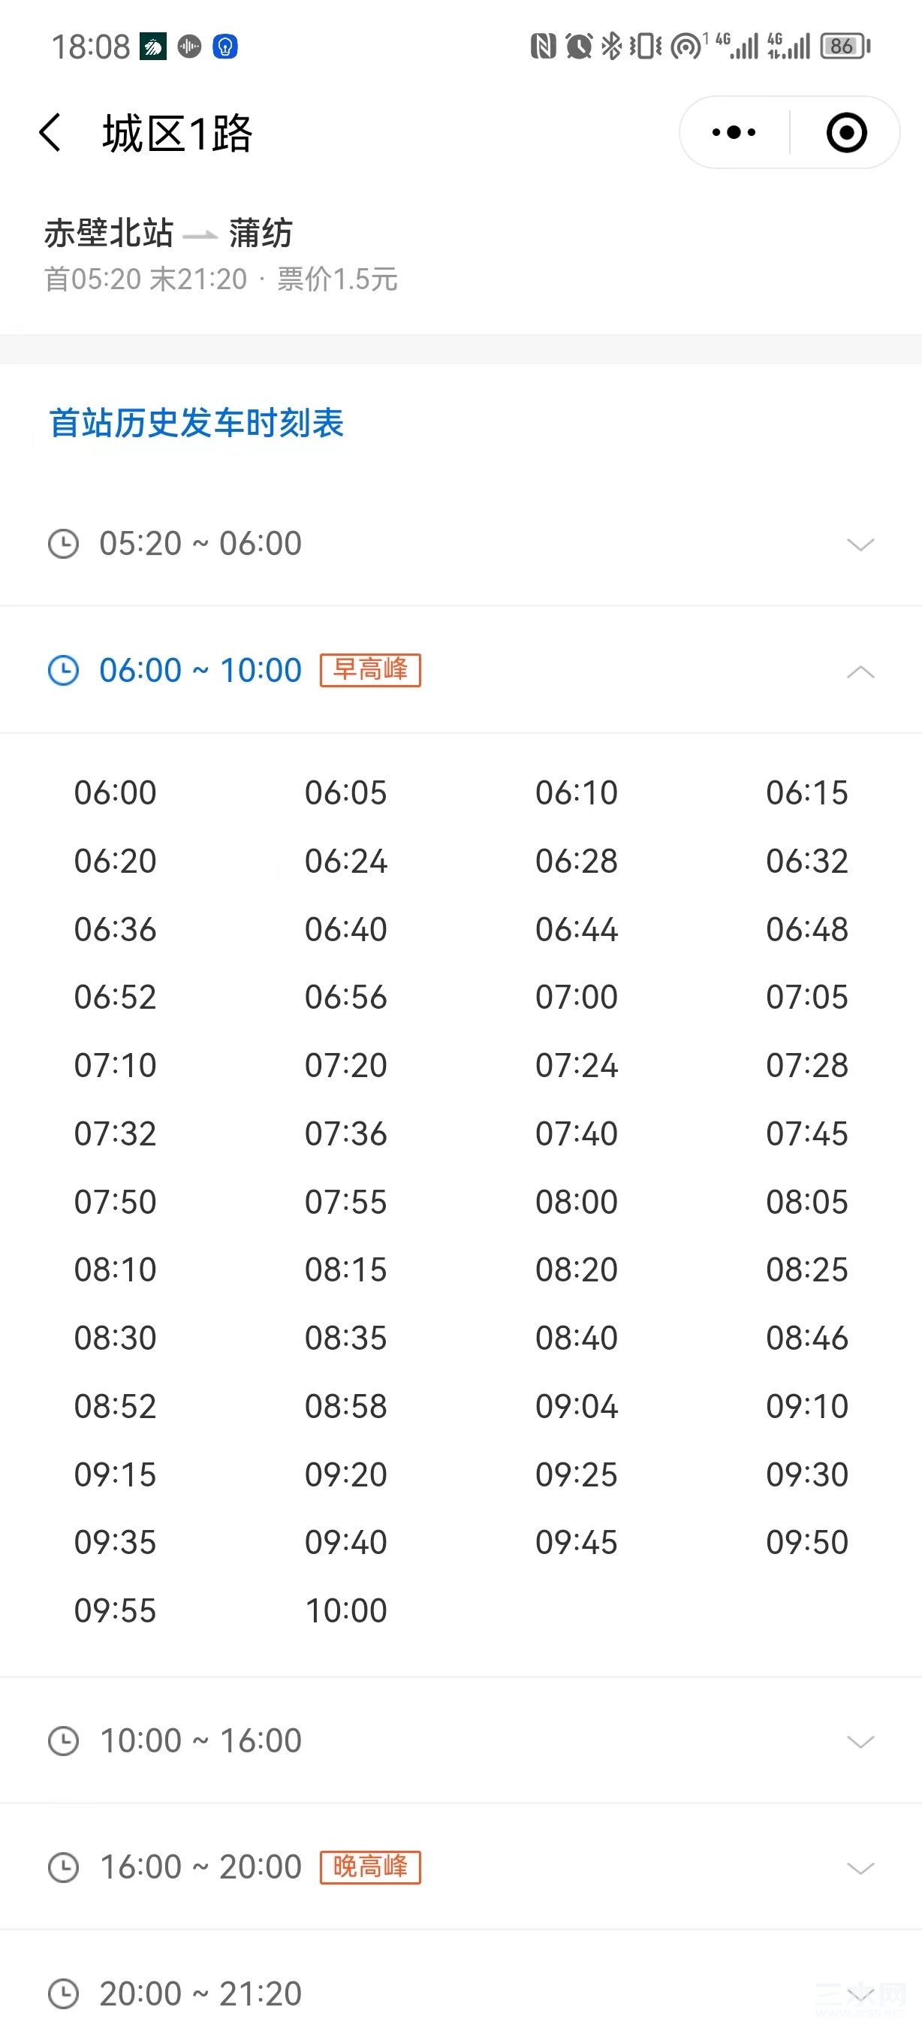Select the 10:00 departure time entry
The width and height of the screenshot is (922, 2028).
[x=346, y=1610]
